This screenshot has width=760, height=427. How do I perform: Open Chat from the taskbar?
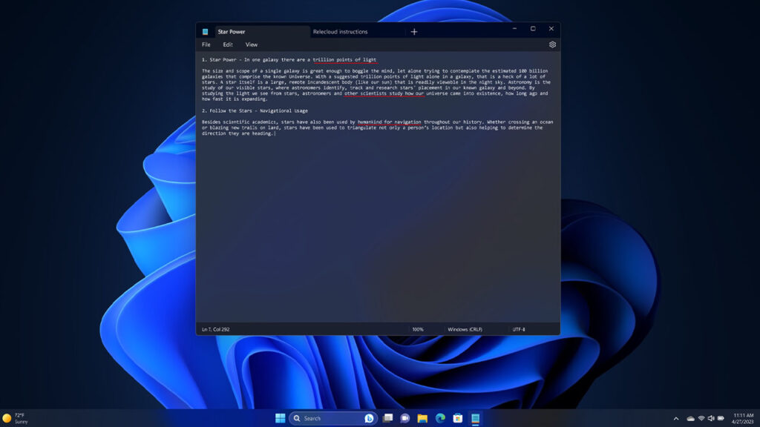[404, 417]
